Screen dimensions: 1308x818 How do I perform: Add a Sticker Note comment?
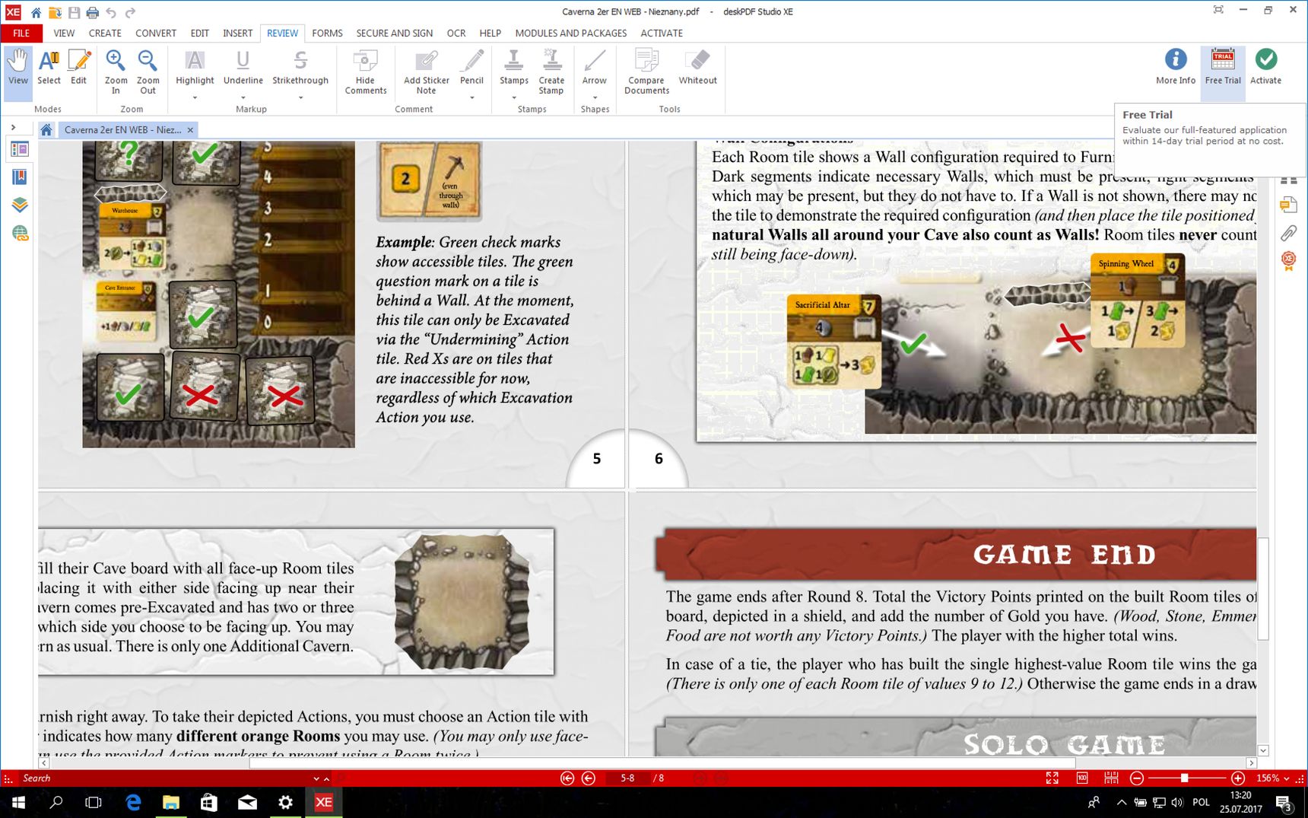pyautogui.click(x=427, y=72)
